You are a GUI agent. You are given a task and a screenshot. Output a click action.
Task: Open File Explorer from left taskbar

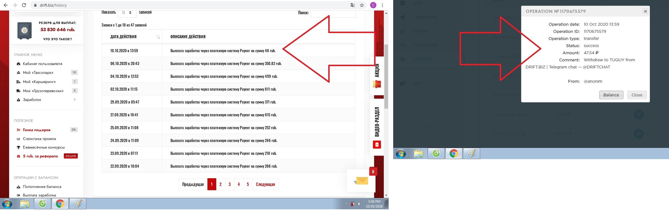click(x=25, y=204)
